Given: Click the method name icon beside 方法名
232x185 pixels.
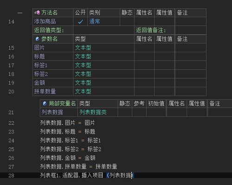Looking at the screenshot, I should click(x=37, y=13).
